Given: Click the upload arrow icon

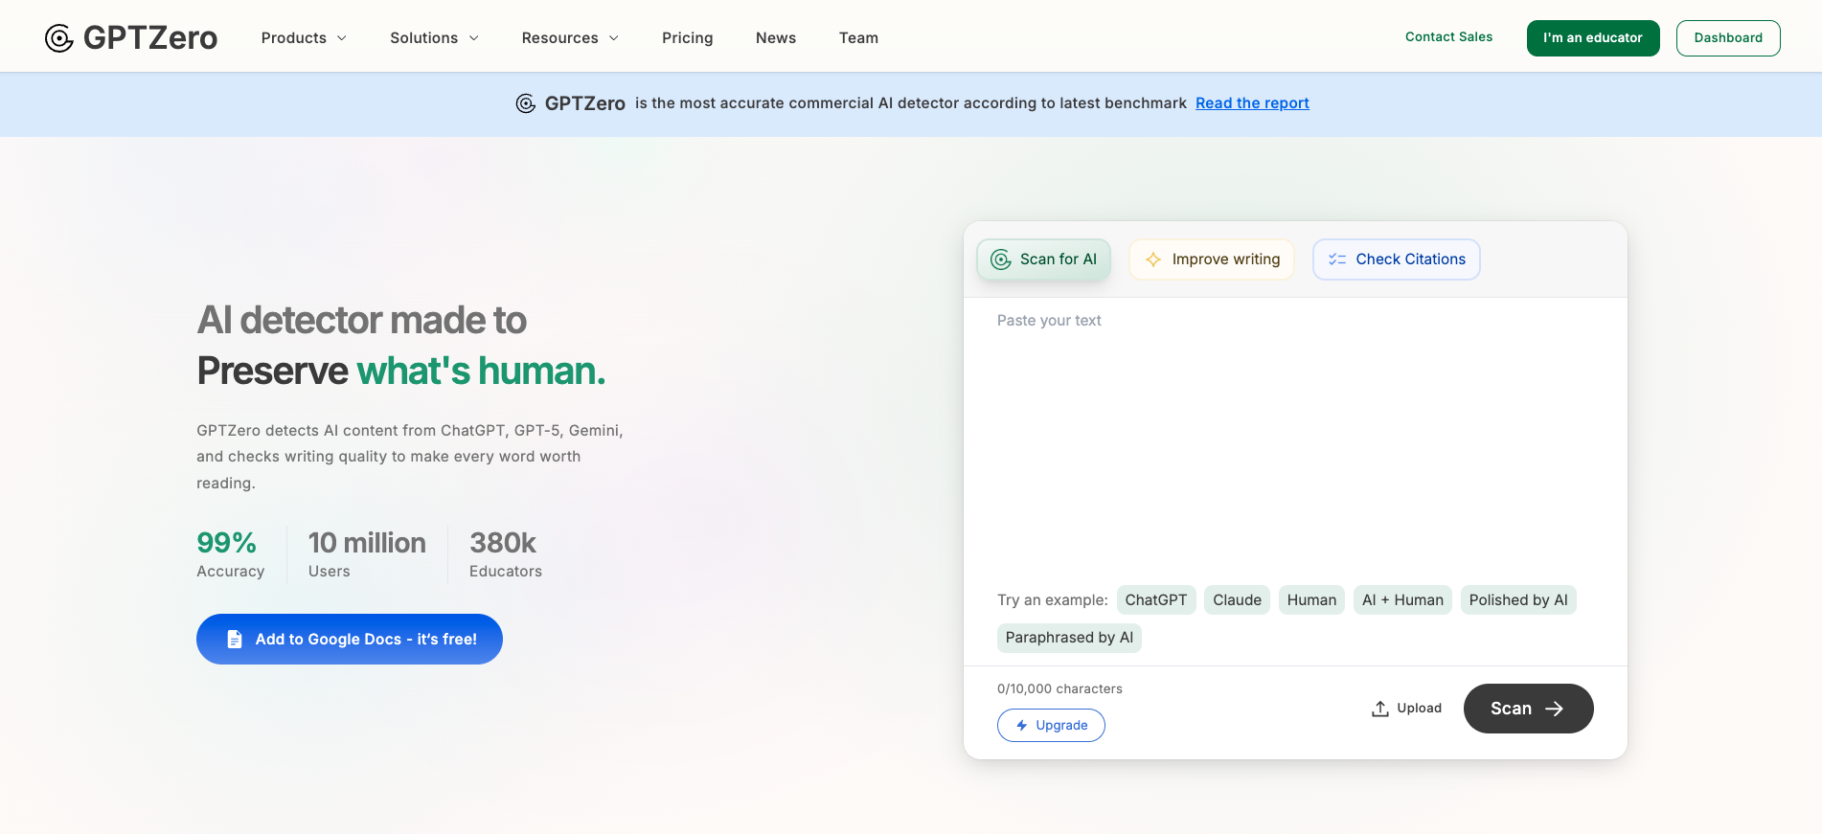Looking at the screenshot, I should [1380, 709].
